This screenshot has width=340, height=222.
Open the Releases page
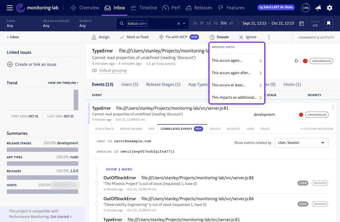199,8
